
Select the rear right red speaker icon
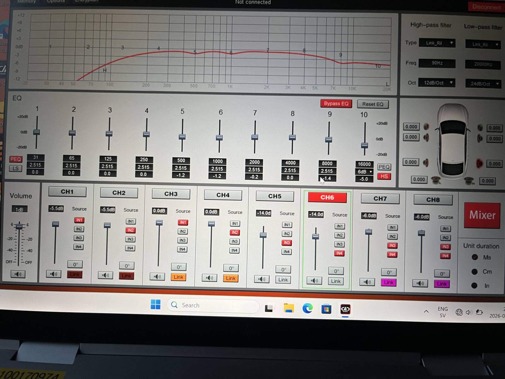click(480, 163)
